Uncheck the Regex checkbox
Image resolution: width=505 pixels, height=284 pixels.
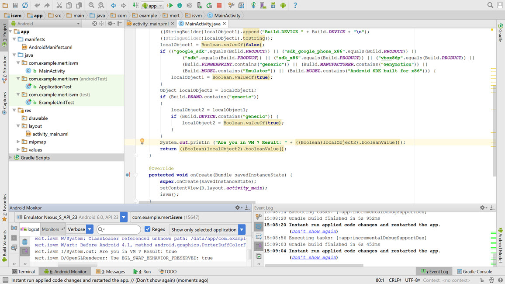pyautogui.click(x=148, y=229)
